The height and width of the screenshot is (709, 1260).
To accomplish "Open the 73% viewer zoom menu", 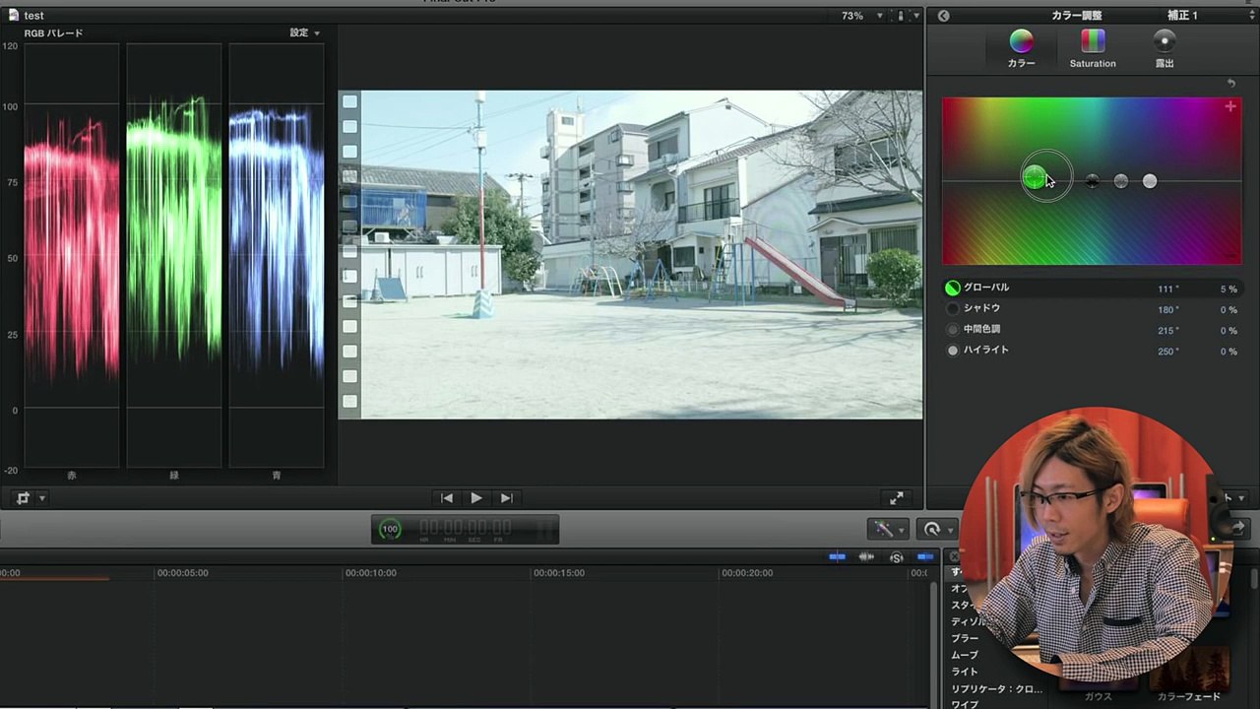I will click(862, 16).
